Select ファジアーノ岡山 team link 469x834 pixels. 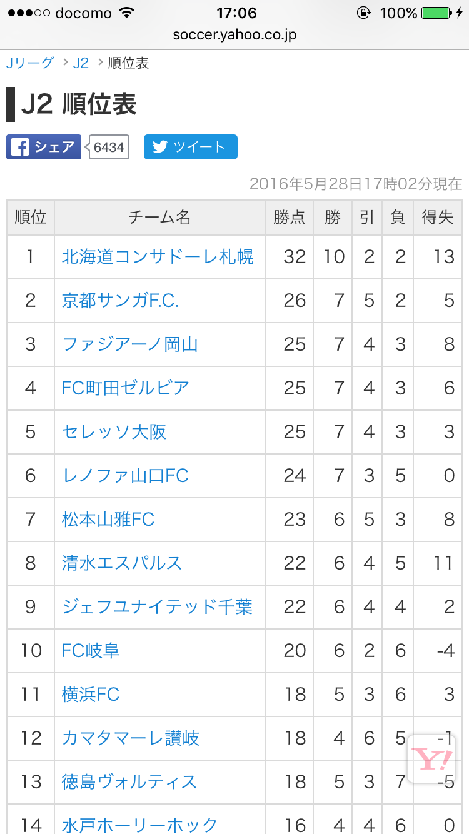point(130,344)
